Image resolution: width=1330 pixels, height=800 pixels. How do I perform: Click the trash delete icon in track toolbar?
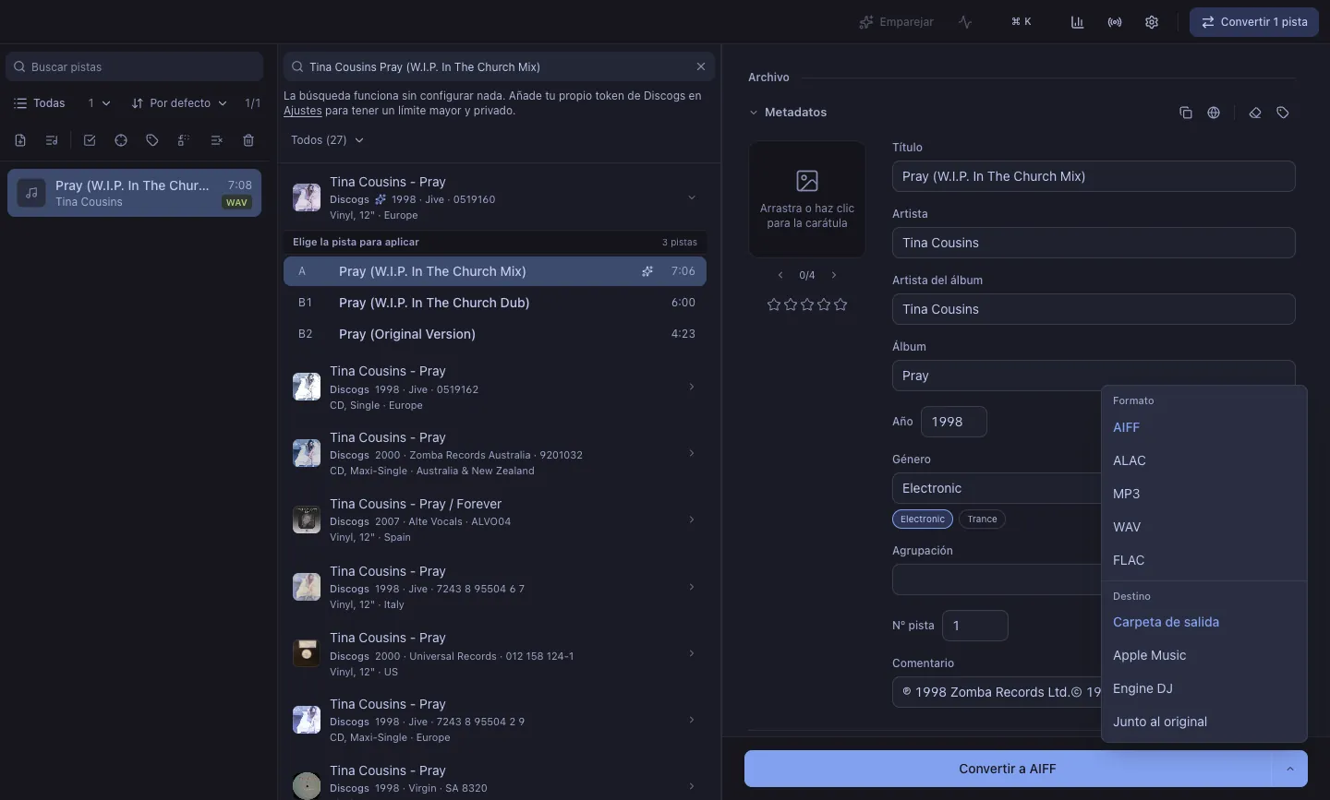[x=248, y=140]
